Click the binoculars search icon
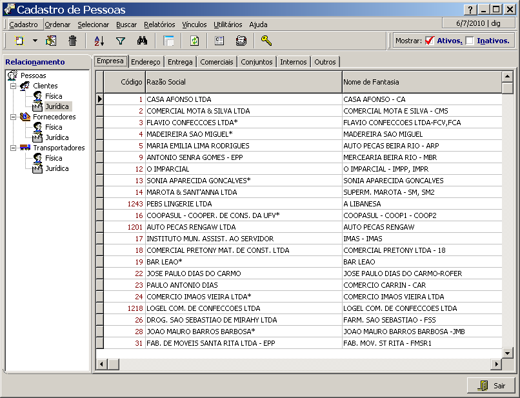Screen dimensions: 520x398 tap(143, 41)
